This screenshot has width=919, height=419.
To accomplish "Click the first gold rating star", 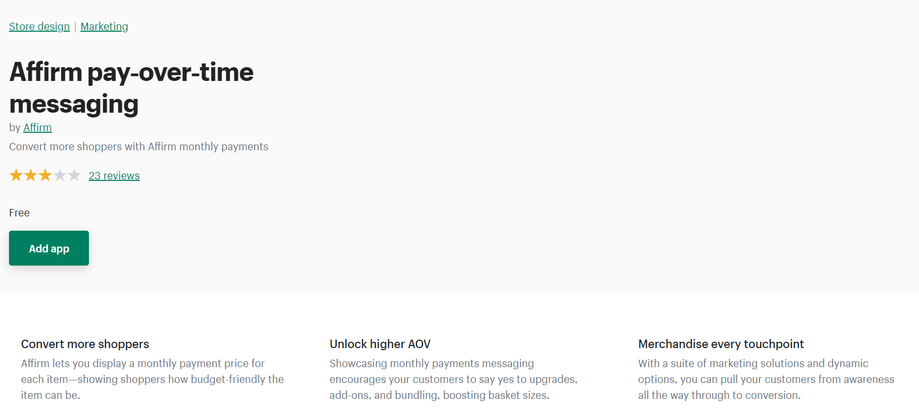I will pos(16,175).
